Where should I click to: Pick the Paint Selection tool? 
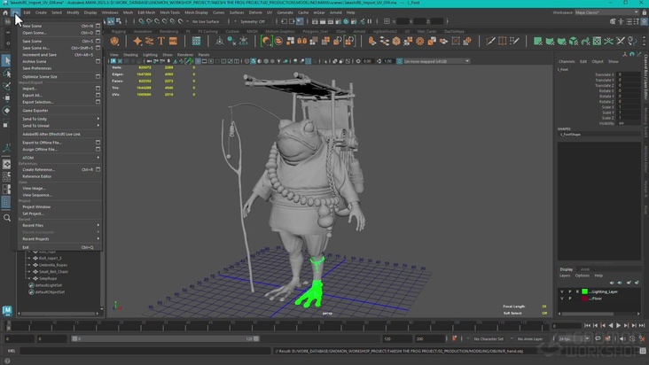pyautogui.click(x=6, y=86)
